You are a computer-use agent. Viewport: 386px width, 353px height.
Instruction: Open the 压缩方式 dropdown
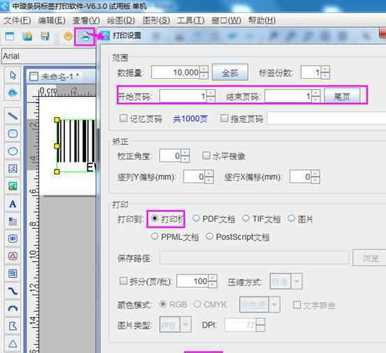click(297, 281)
